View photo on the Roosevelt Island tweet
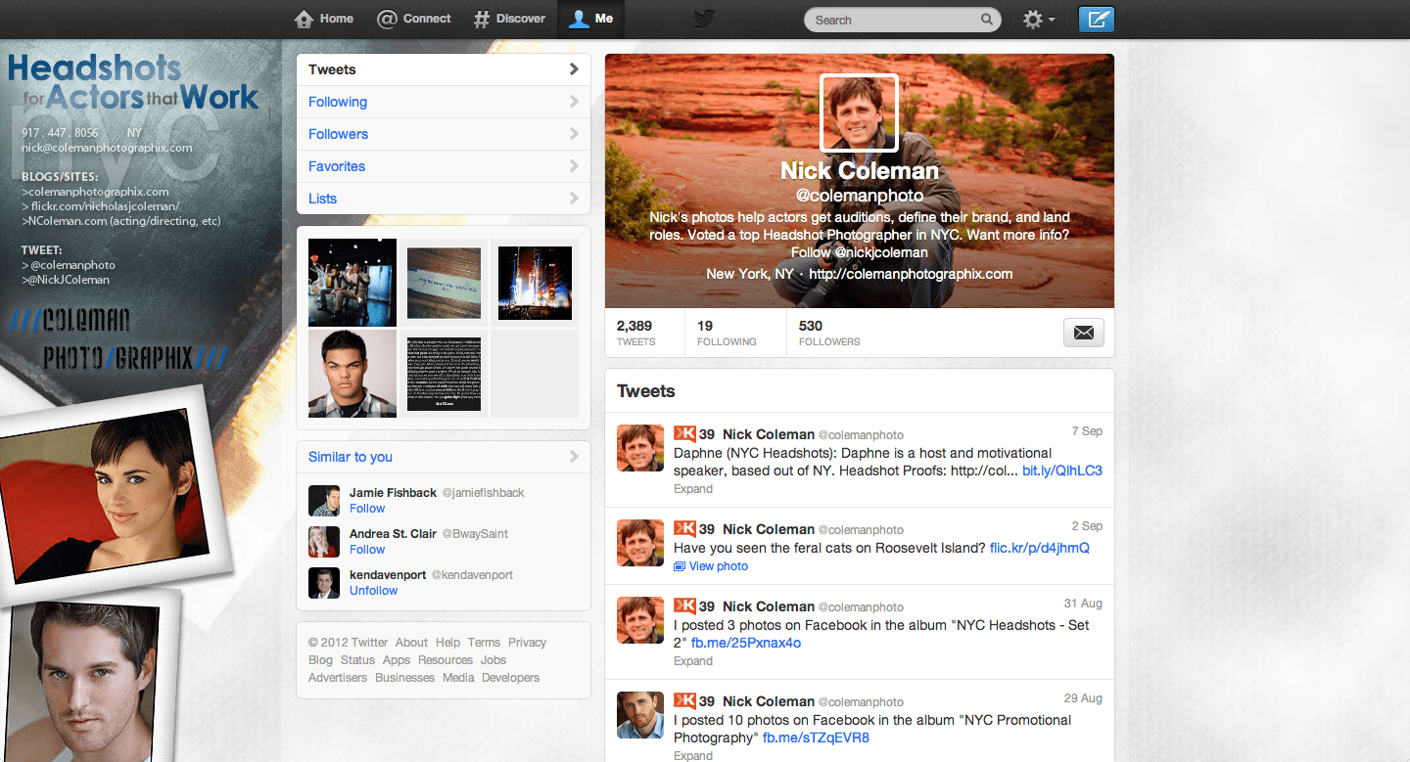This screenshot has width=1410, height=762. pyautogui.click(x=711, y=565)
